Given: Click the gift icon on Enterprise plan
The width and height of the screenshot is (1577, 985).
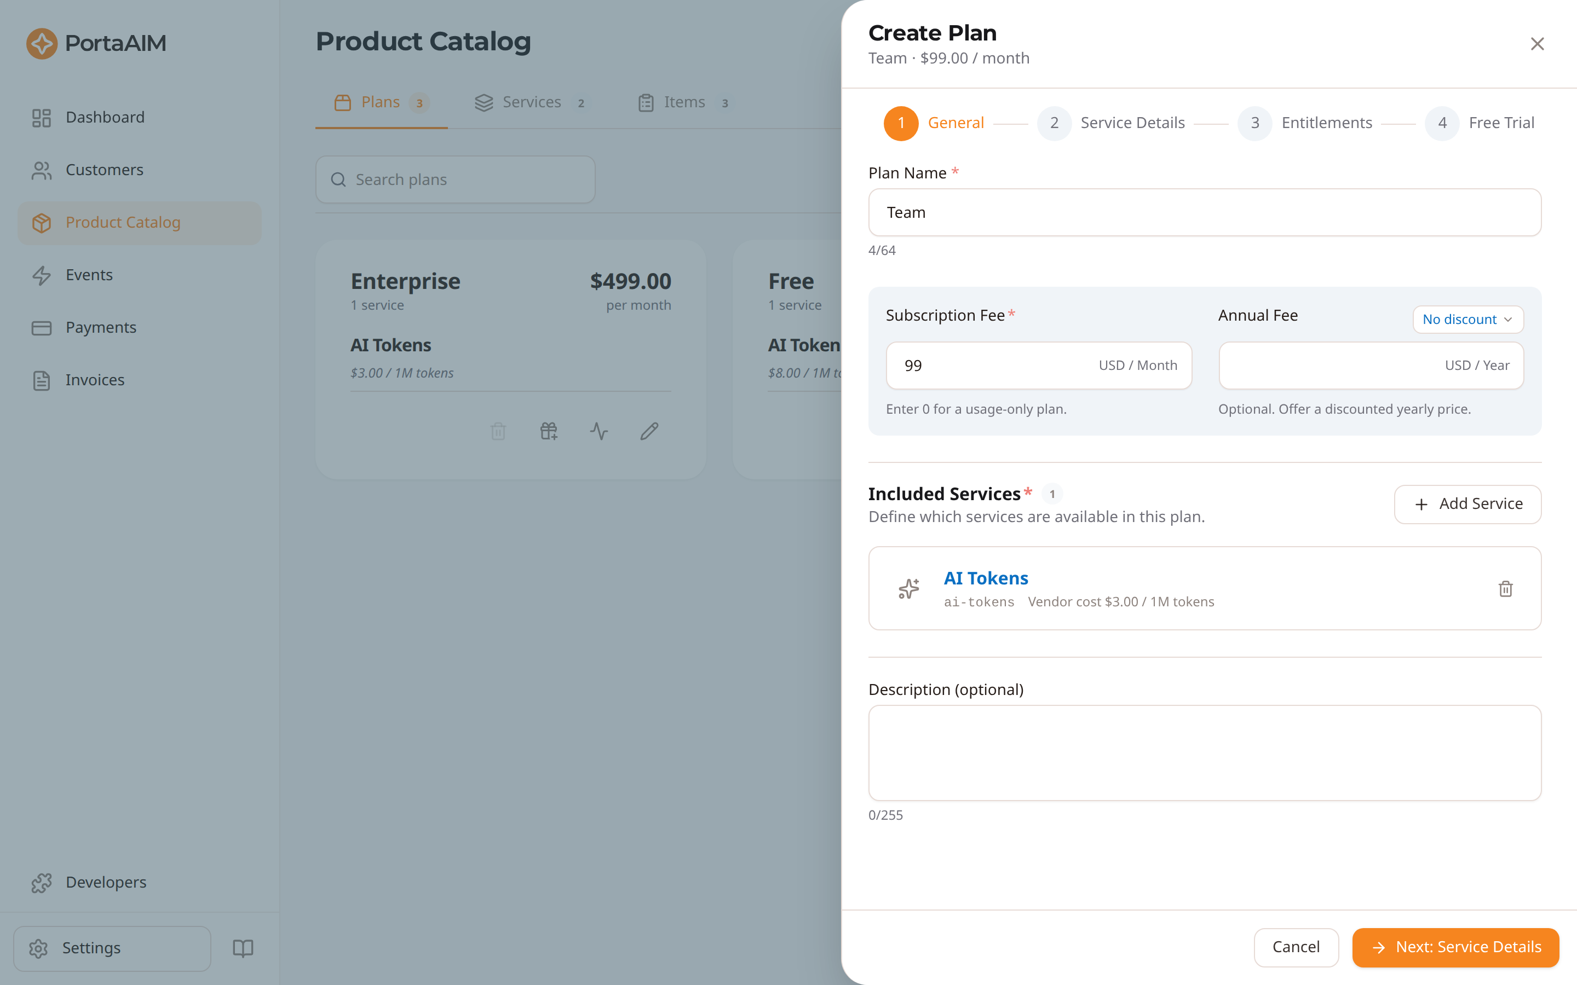Looking at the screenshot, I should coord(549,431).
